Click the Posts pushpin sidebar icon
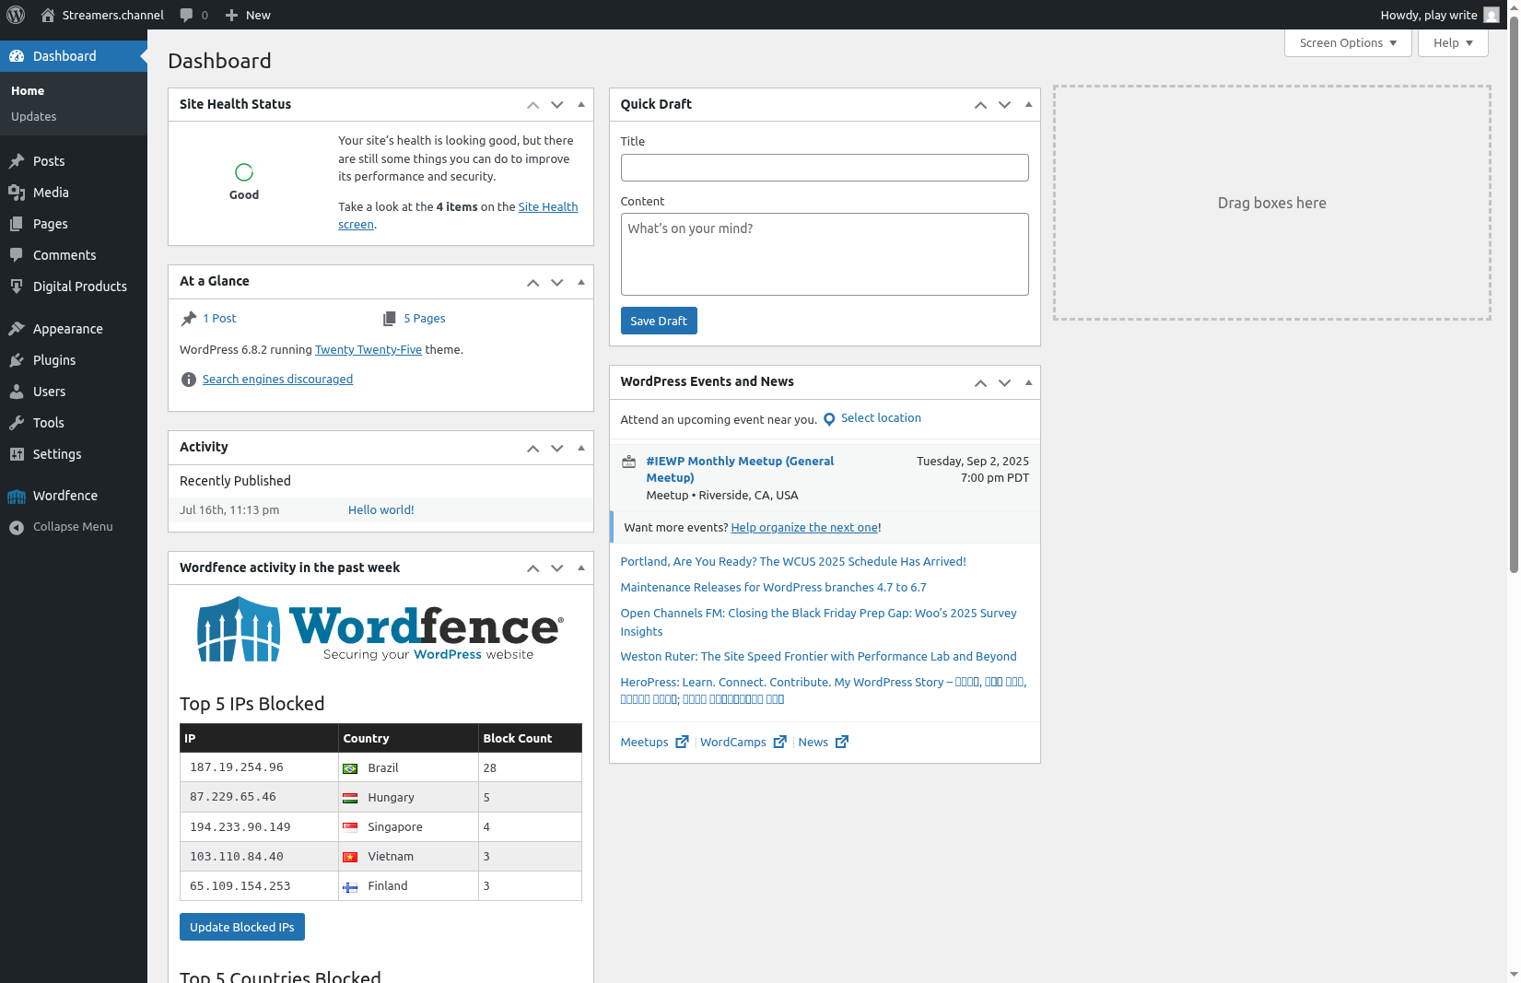Screen dimensions: 1521x983 tap(17, 161)
